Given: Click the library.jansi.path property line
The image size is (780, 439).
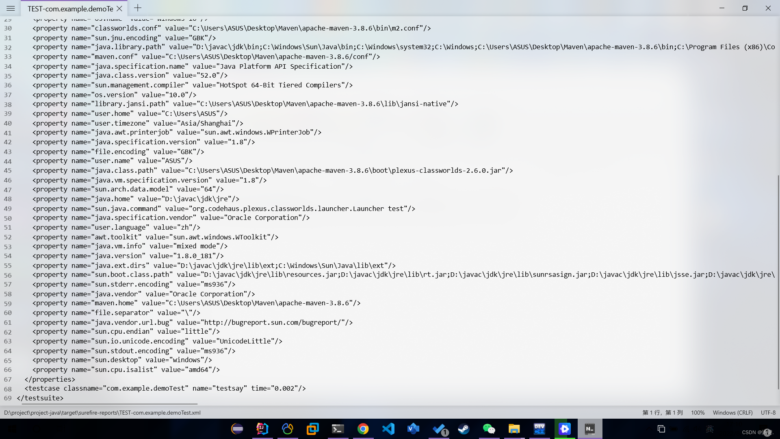Looking at the screenshot, I should [245, 104].
